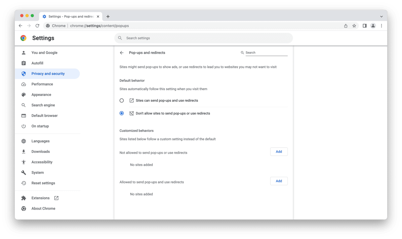
Task: Open the profile avatar icon
Action: pos(373,26)
